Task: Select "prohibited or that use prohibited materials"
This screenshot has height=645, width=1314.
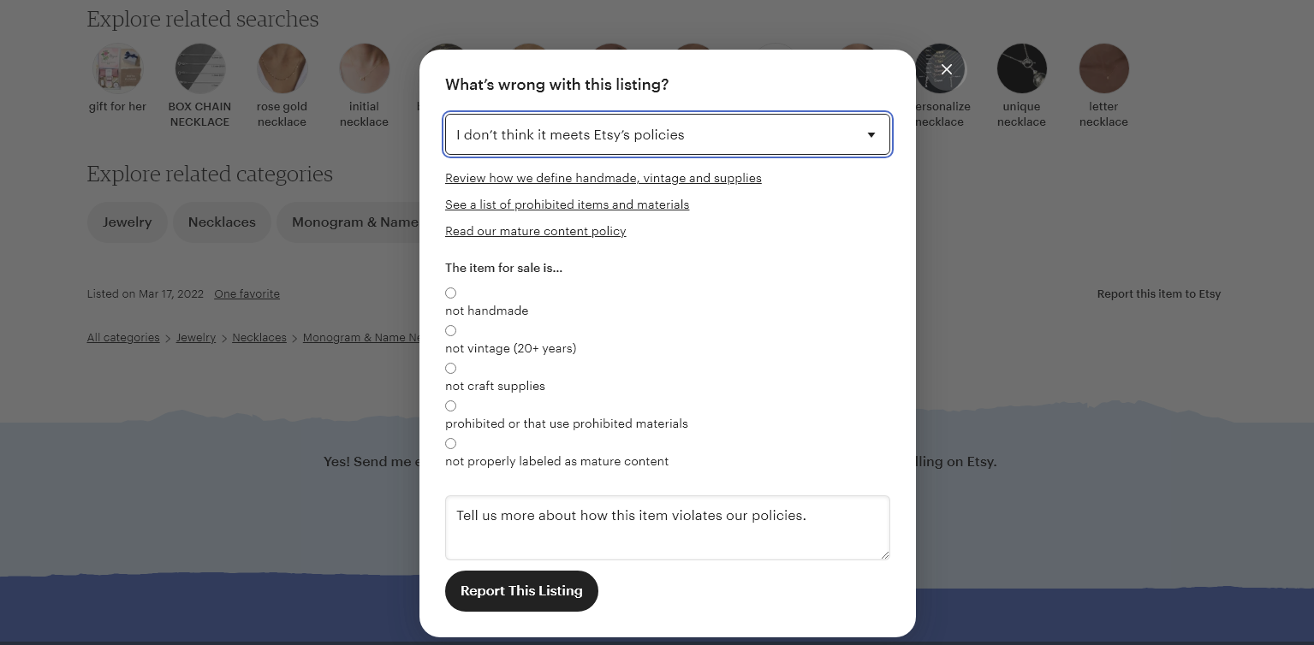Action: [451, 406]
